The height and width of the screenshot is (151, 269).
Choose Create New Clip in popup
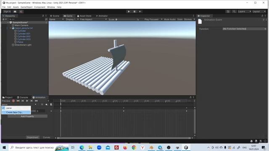click(16, 112)
